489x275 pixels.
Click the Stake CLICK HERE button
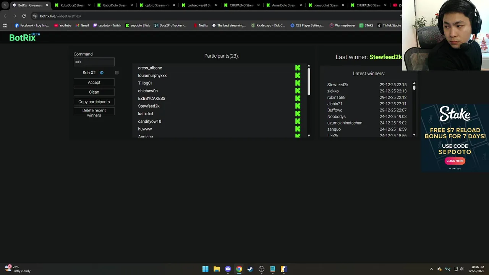coord(455,161)
